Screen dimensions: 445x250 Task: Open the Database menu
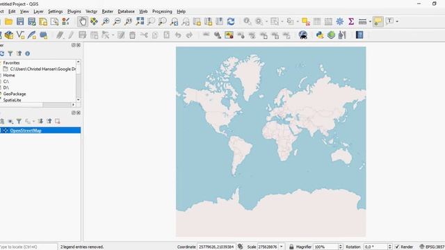pos(127,12)
